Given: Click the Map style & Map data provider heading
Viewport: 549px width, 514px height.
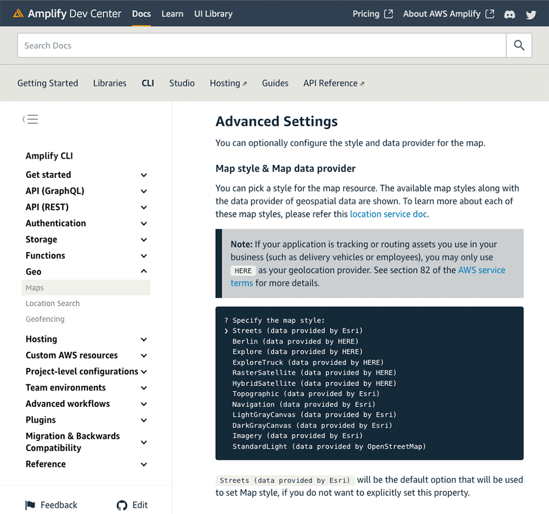Looking at the screenshot, I should pos(285,169).
